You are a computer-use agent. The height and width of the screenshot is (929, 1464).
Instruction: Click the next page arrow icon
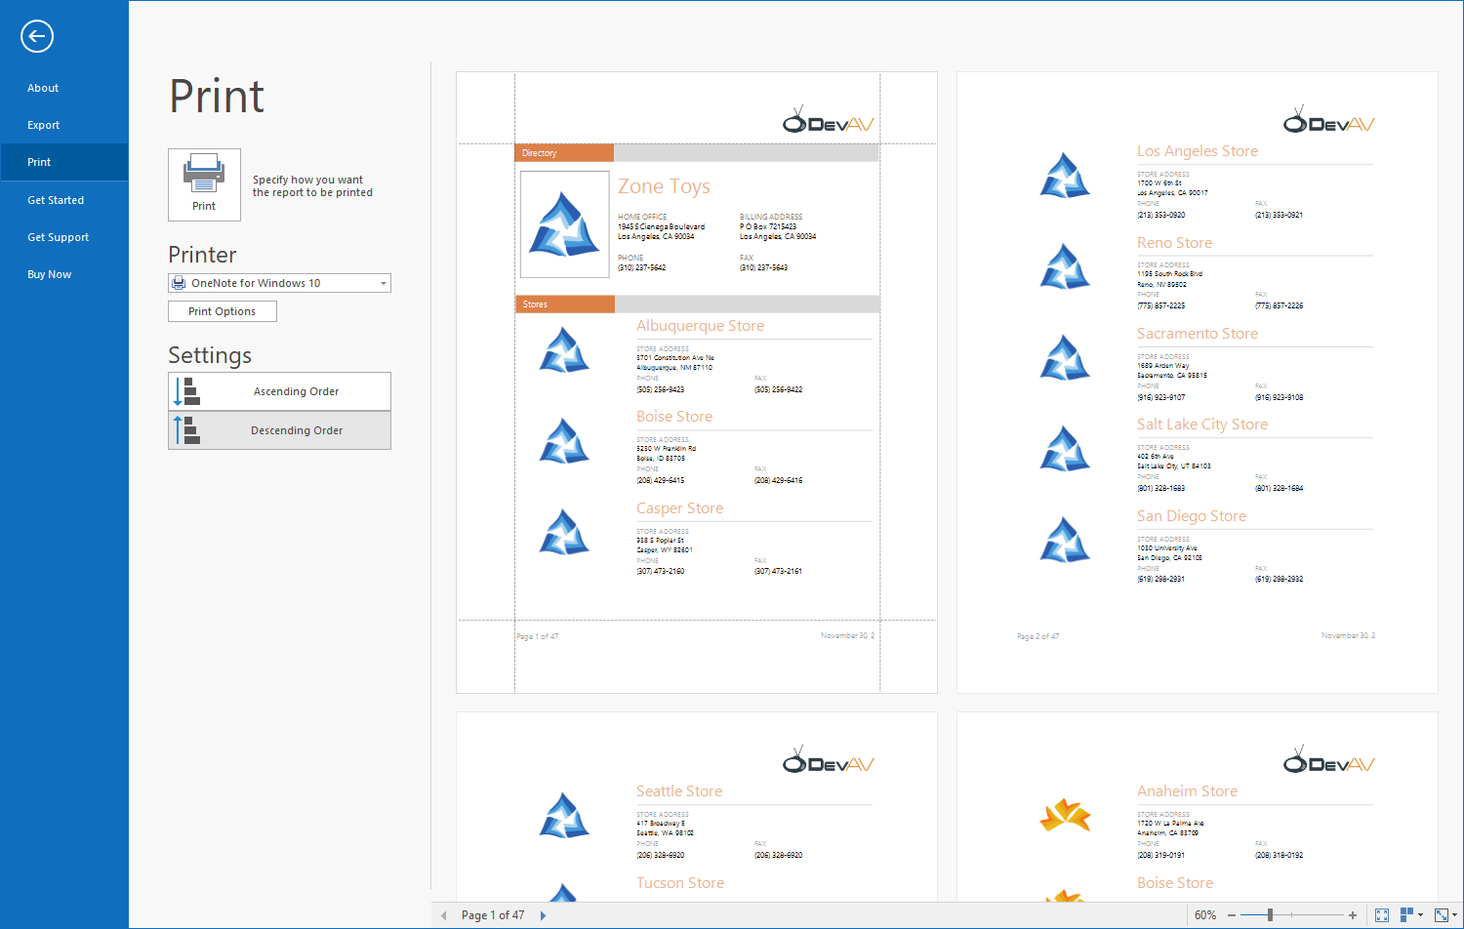pos(543,915)
